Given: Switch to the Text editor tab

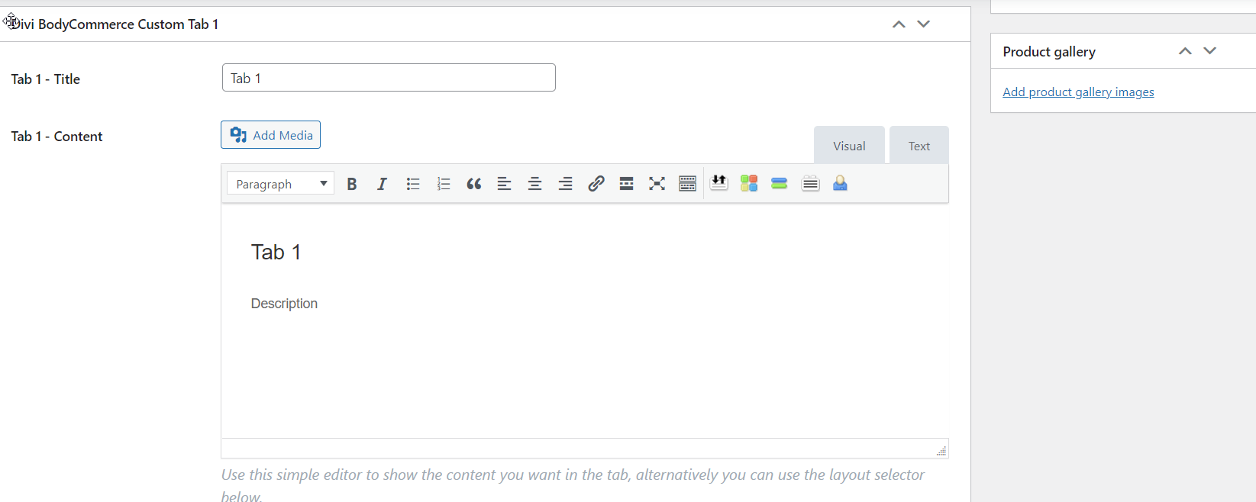Looking at the screenshot, I should tap(919, 146).
